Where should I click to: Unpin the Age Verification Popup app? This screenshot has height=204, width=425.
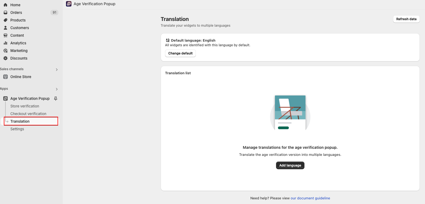coord(55,98)
